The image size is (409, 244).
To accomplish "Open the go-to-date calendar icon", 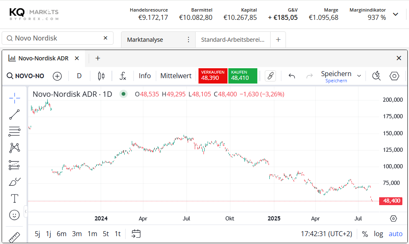I will [x=136, y=234].
